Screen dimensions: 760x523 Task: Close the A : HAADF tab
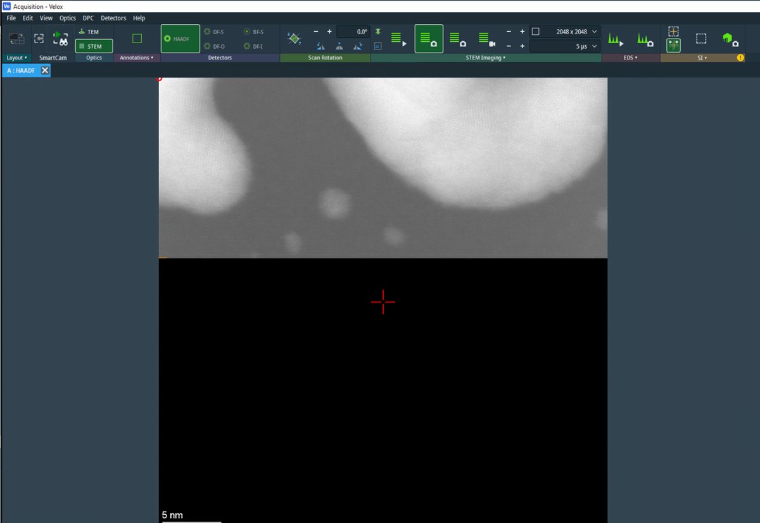click(x=45, y=70)
